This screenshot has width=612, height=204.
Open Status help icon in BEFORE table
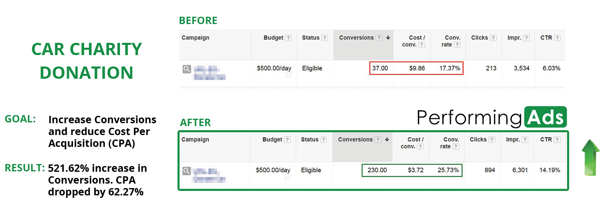coord(325,38)
